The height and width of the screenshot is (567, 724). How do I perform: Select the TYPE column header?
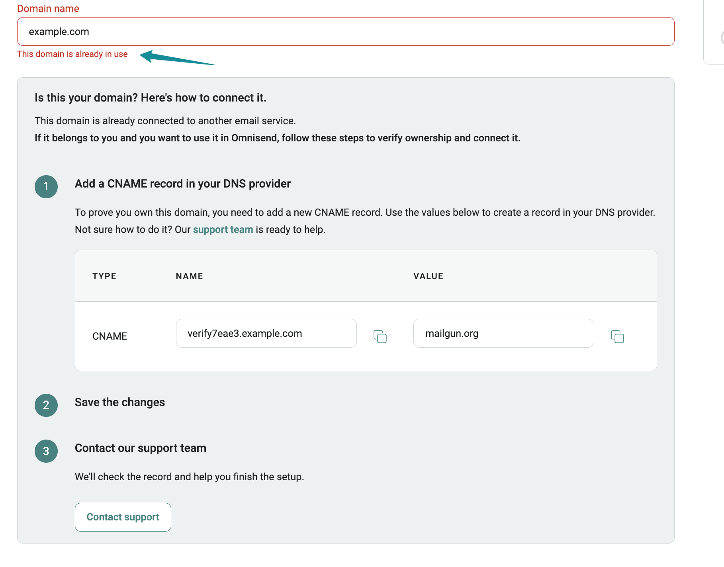click(104, 276)
